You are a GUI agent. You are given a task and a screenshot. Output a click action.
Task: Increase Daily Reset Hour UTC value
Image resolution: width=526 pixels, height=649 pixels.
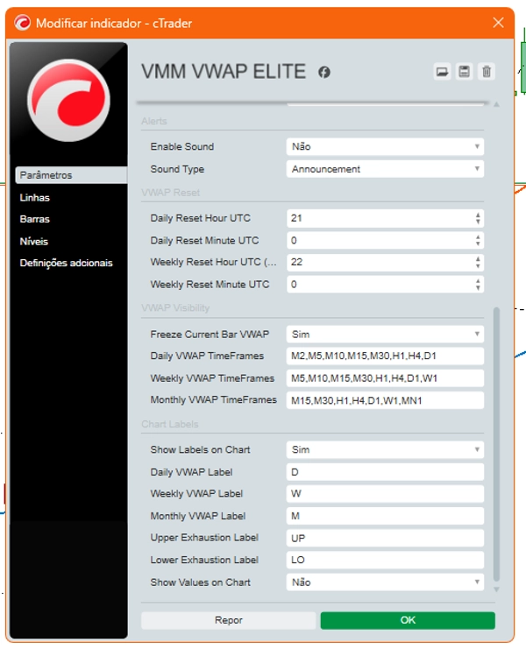click(x=478, y=215)
